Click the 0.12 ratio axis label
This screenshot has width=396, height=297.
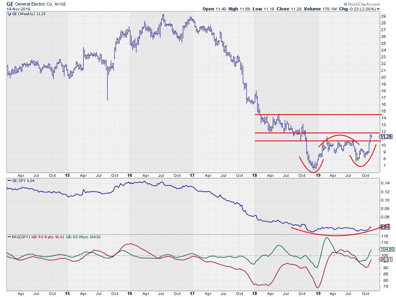385,192
